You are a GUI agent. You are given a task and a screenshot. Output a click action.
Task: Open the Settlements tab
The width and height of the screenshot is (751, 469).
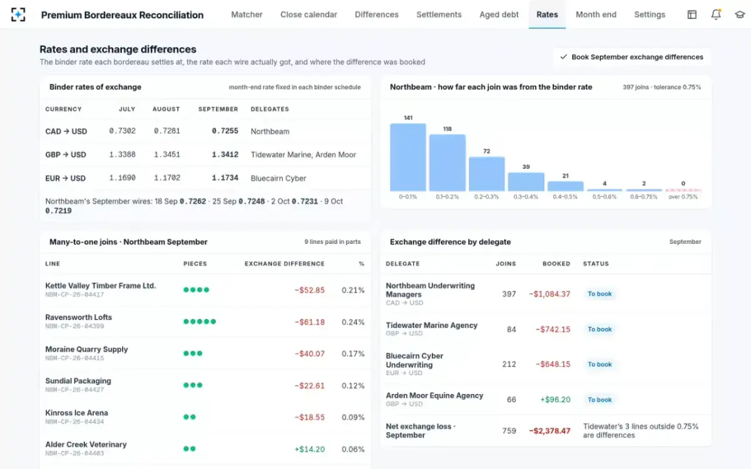pos(439,14)
